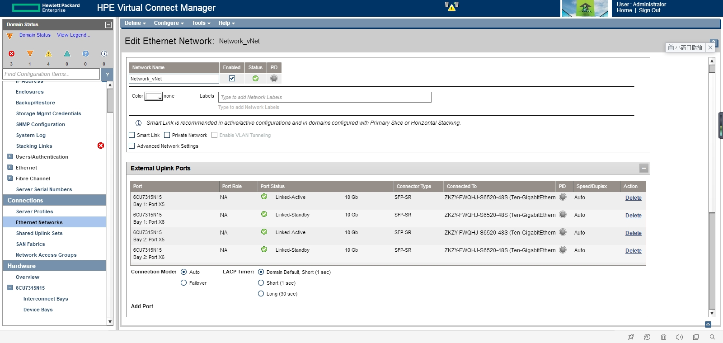Click the green status icon for Network_vNet

pyautogui.click(x=255, y=79)
